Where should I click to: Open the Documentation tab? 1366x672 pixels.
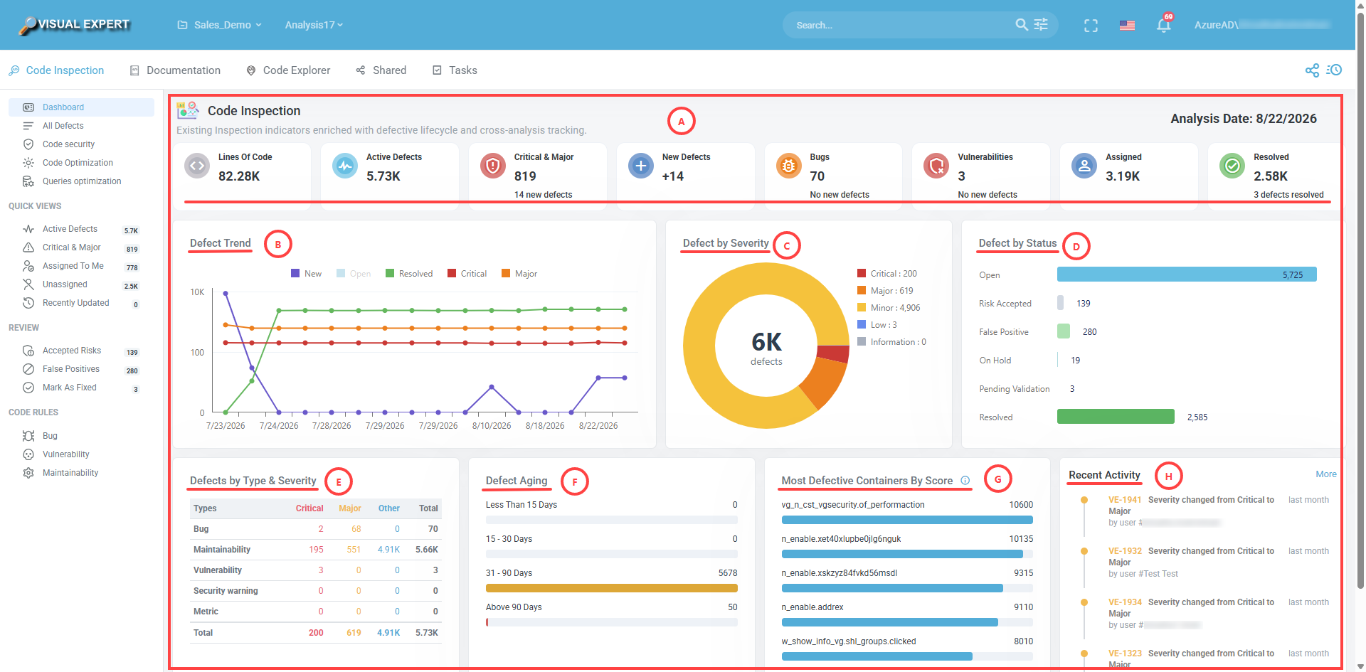(x=175, y=70)
